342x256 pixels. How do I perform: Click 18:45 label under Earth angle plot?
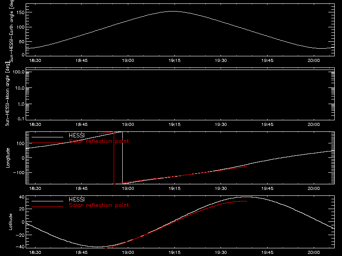(x=82, y=61)
